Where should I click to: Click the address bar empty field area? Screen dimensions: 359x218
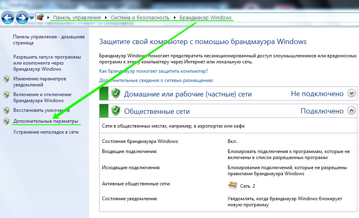(295, 17)
